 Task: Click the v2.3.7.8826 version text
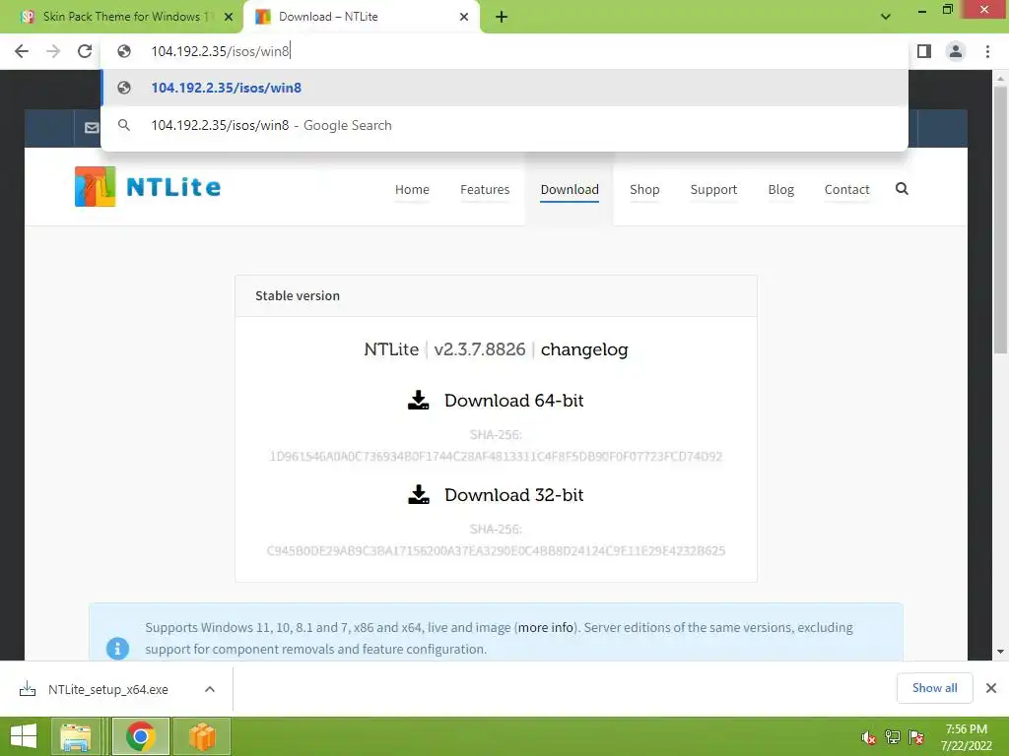480,349
